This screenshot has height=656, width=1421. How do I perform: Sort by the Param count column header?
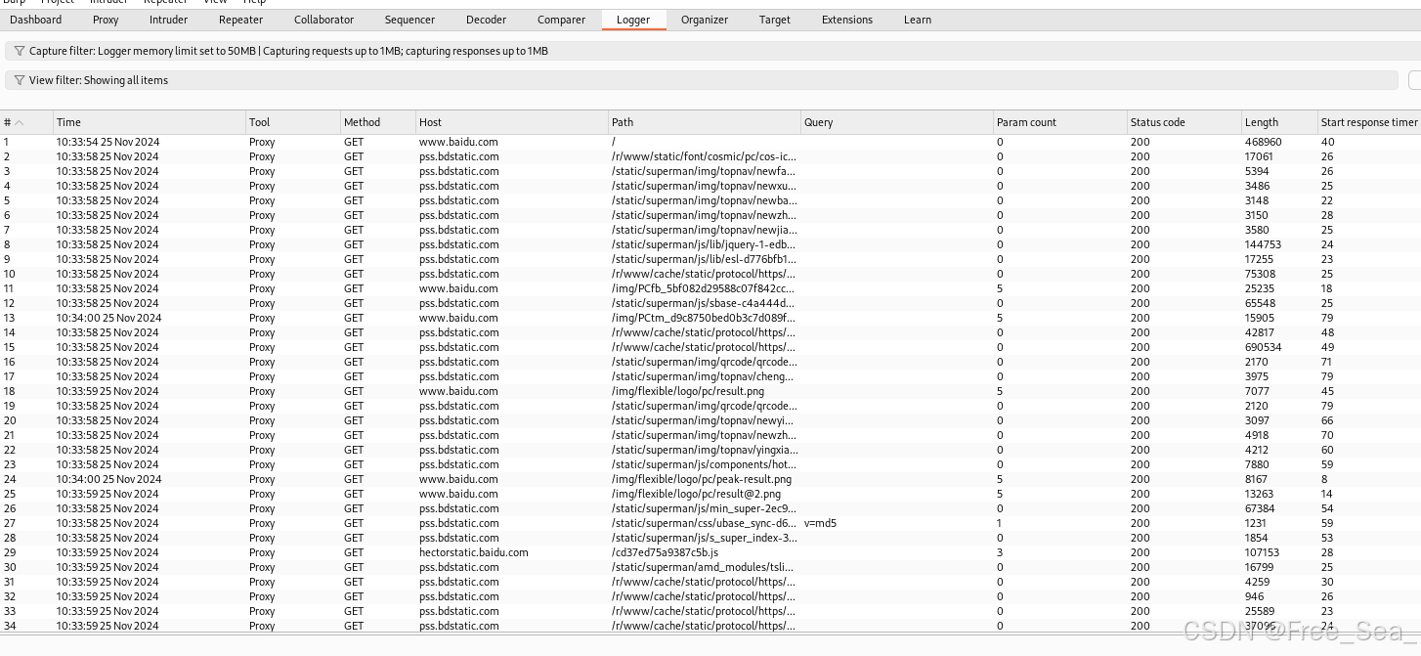1060,122
